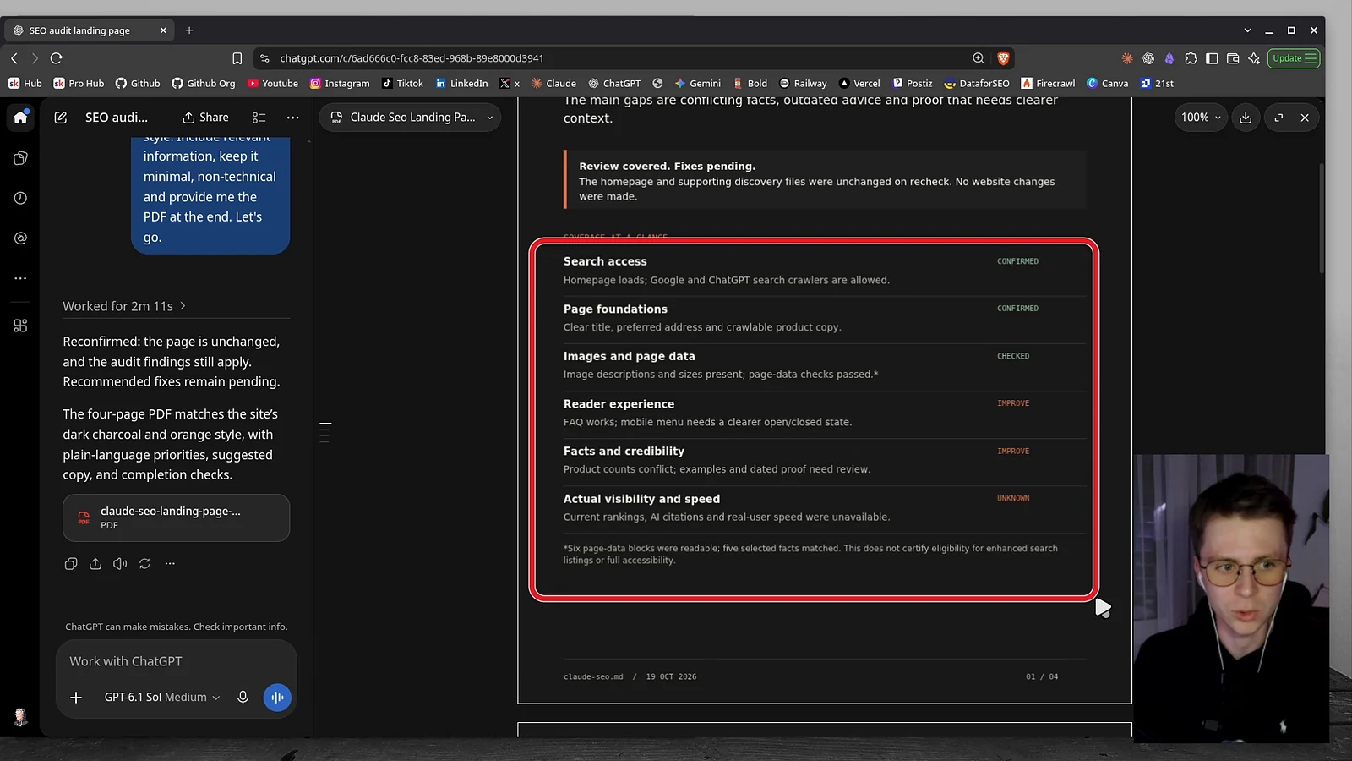Open the claude-seo-landing-page PDF attachment
The height and width of the screenshot is (761, 1352).
[176, 517]
